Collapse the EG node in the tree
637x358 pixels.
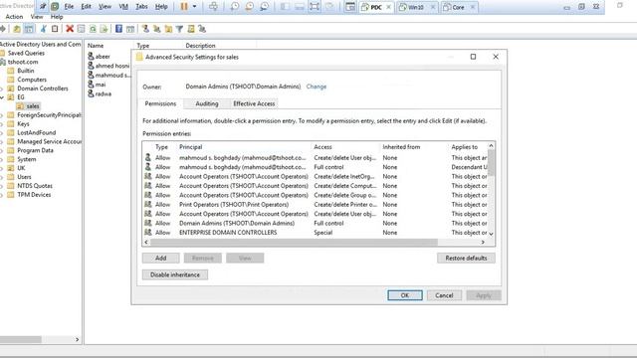[2, 97]
